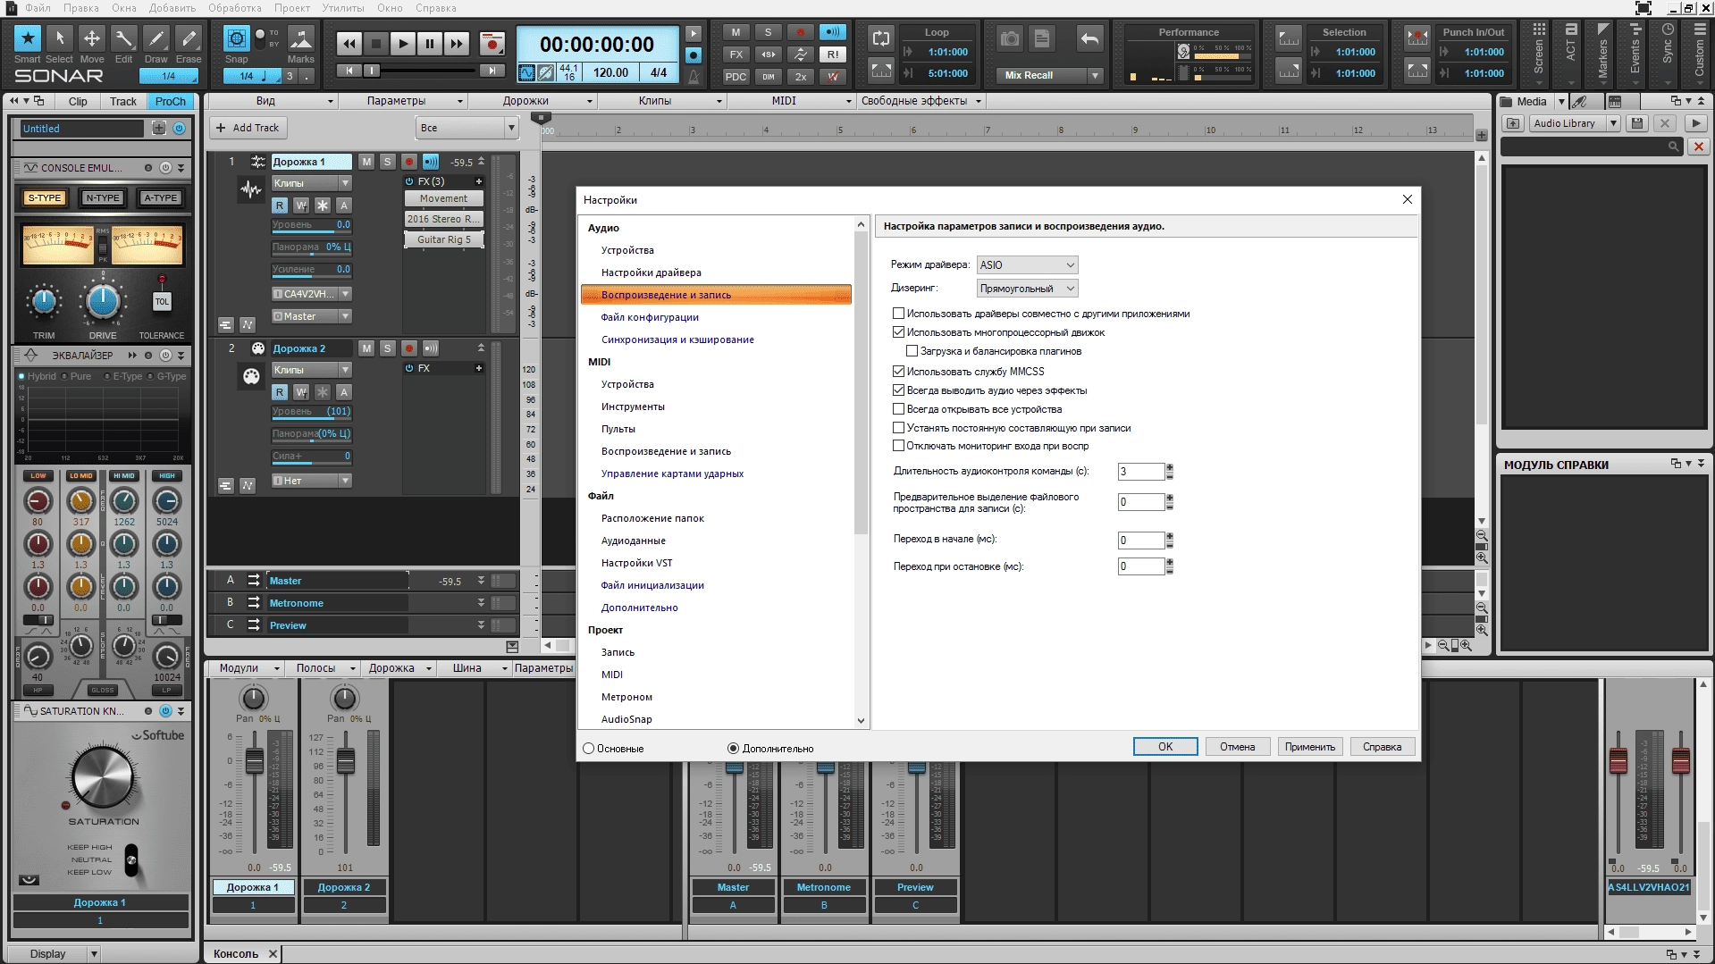Click the Длительность аудиоконтроля input field
The width and height of the screenshot is (1715, 964).
coord(1141,472)
